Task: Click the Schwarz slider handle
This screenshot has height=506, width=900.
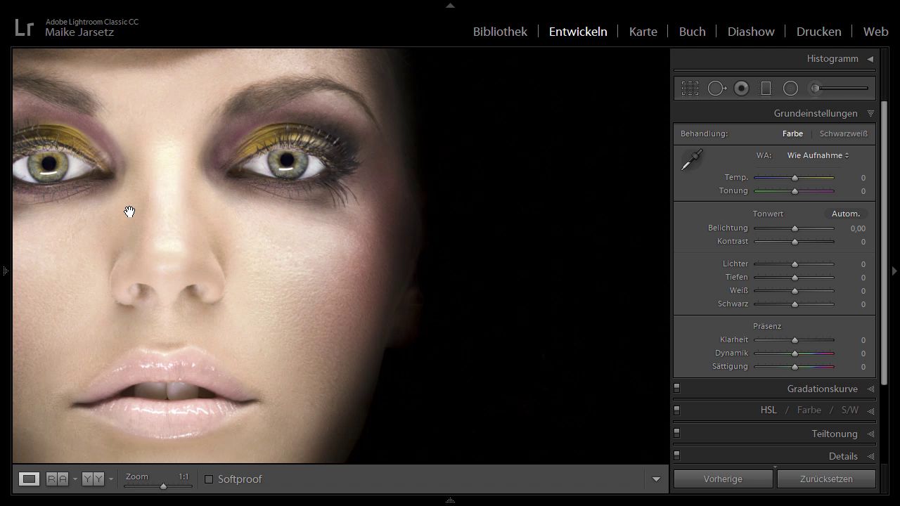Action: [x=795, y=304]
